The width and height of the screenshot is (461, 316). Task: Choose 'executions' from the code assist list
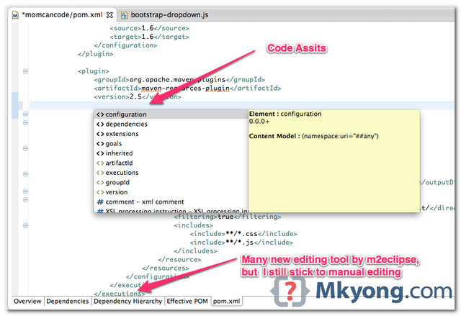[171, 172]
